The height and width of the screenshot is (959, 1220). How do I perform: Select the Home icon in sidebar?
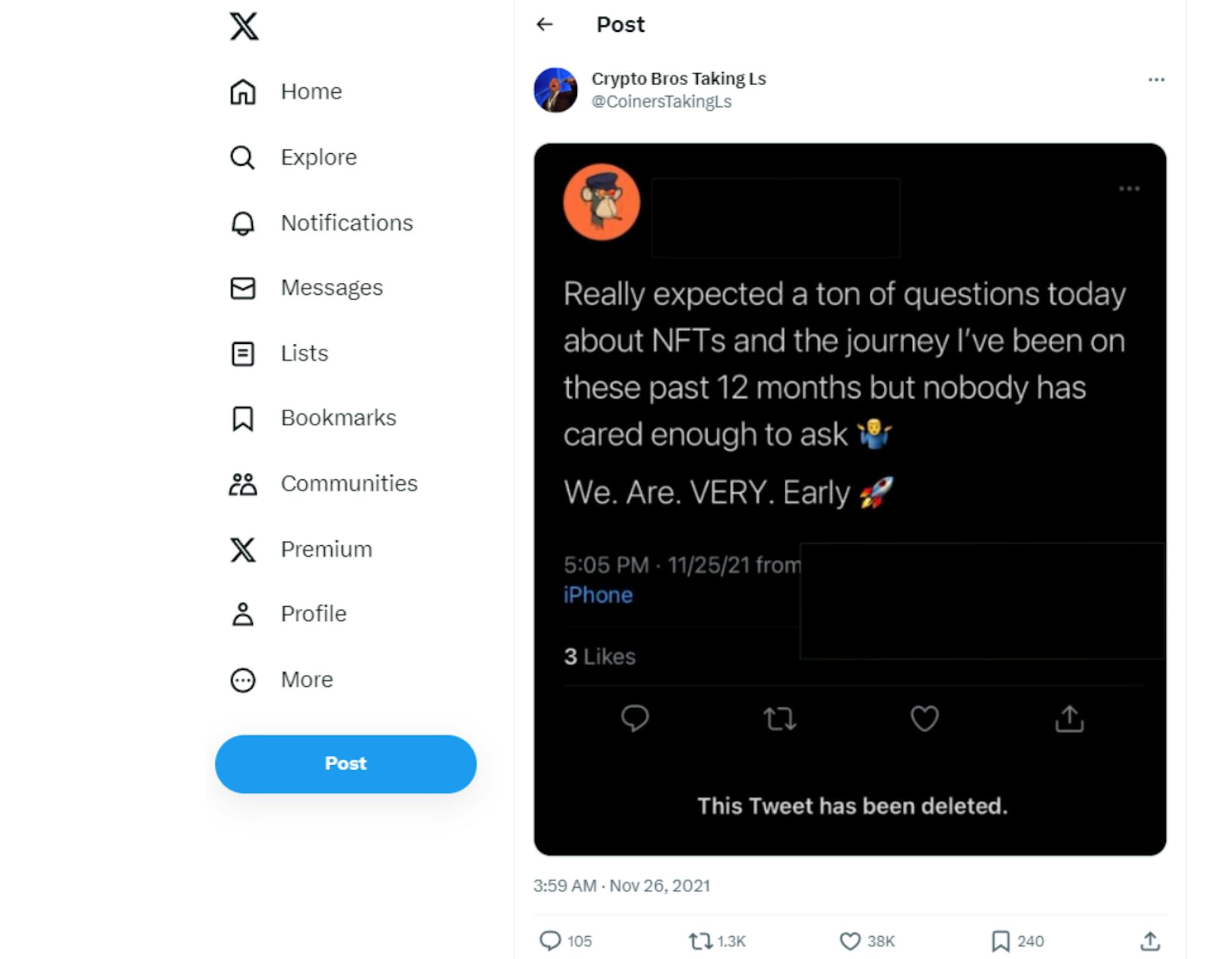point(243,91)
